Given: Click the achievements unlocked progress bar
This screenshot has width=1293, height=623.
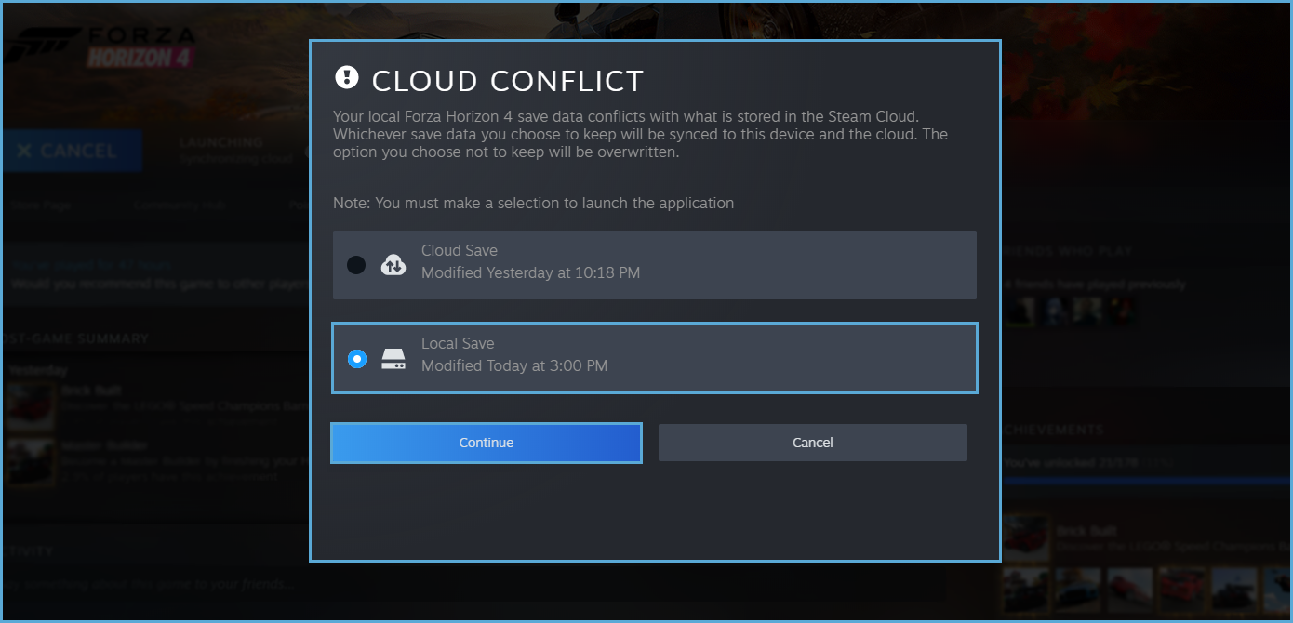Looking at the screenshot, I should coord(1146,480).
